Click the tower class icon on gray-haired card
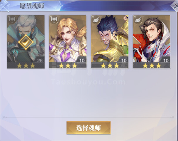Screen dimensions: 178x141 (x=12, y=19)
